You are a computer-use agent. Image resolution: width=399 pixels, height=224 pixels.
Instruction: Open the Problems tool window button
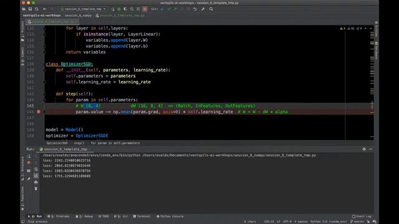[58, 217]
